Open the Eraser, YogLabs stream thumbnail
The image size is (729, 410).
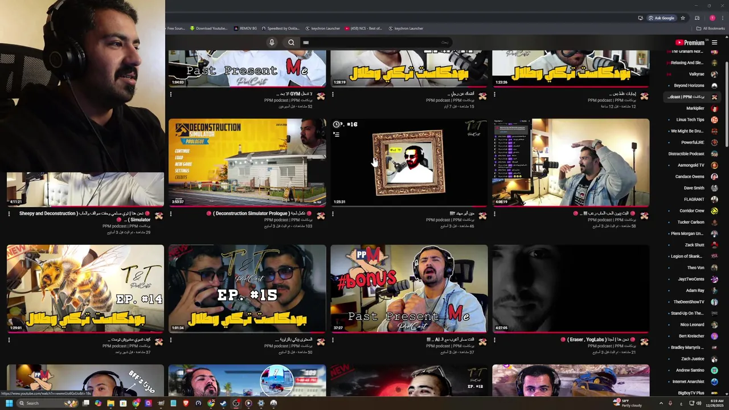571,289
